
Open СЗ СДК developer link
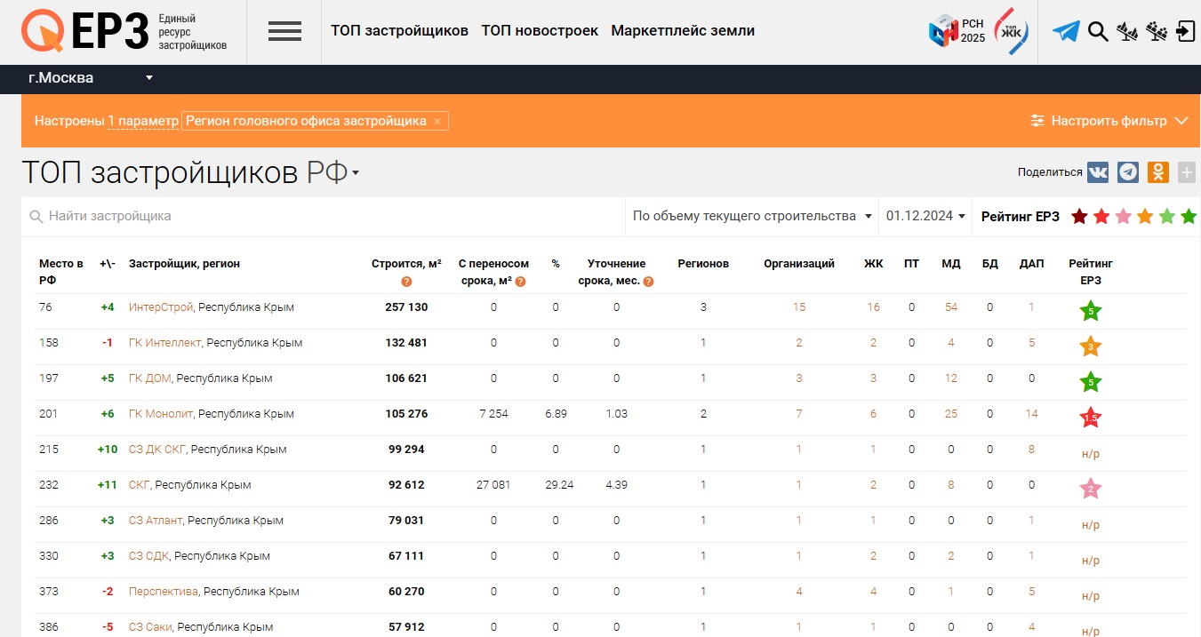[149, 556]
